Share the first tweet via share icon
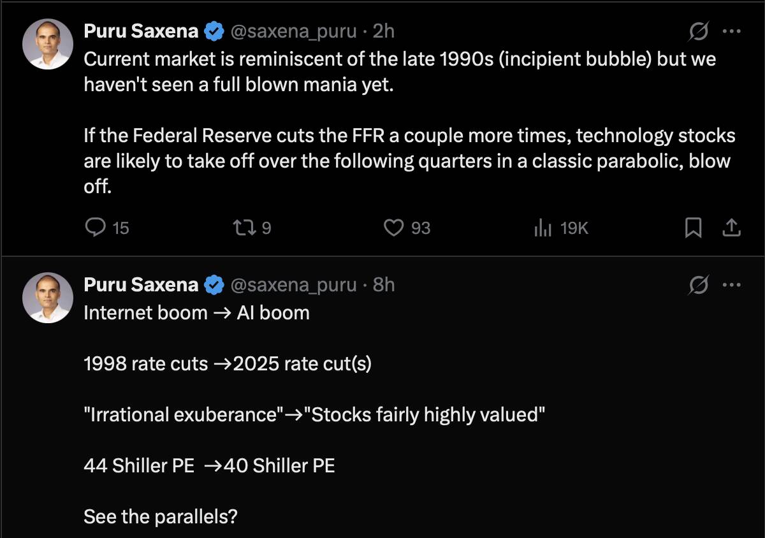The width and height of the screenshot is (765, 538). coord(732,228)
